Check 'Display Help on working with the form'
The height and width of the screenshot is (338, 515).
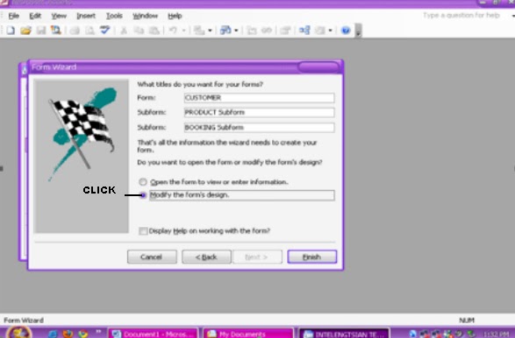tap(143, 231)
